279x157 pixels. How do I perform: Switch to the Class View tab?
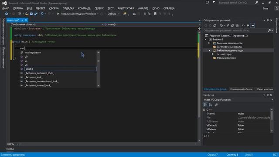click(x=265, y=89)
